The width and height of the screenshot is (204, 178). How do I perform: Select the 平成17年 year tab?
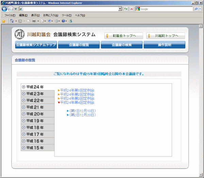38,134
